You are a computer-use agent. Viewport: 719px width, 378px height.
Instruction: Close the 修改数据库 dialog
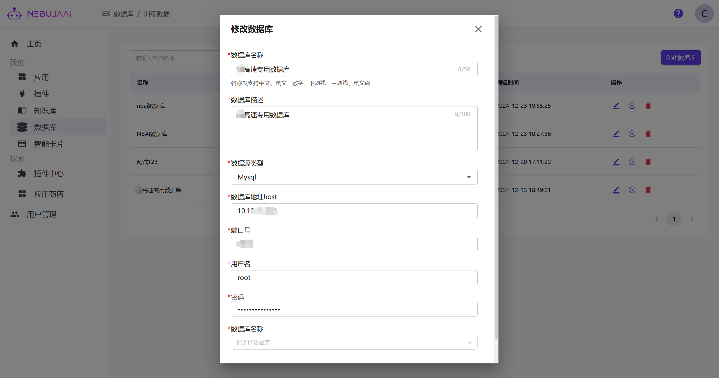click(x=478, y=29)
